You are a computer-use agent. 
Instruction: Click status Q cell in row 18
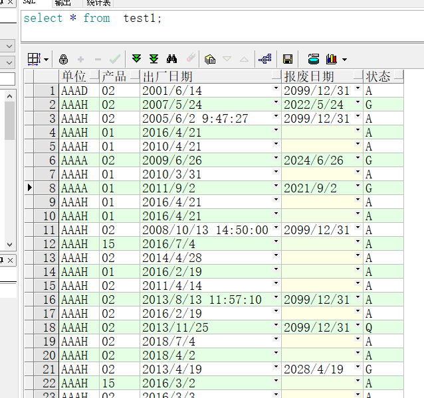(x=383, y=327)
